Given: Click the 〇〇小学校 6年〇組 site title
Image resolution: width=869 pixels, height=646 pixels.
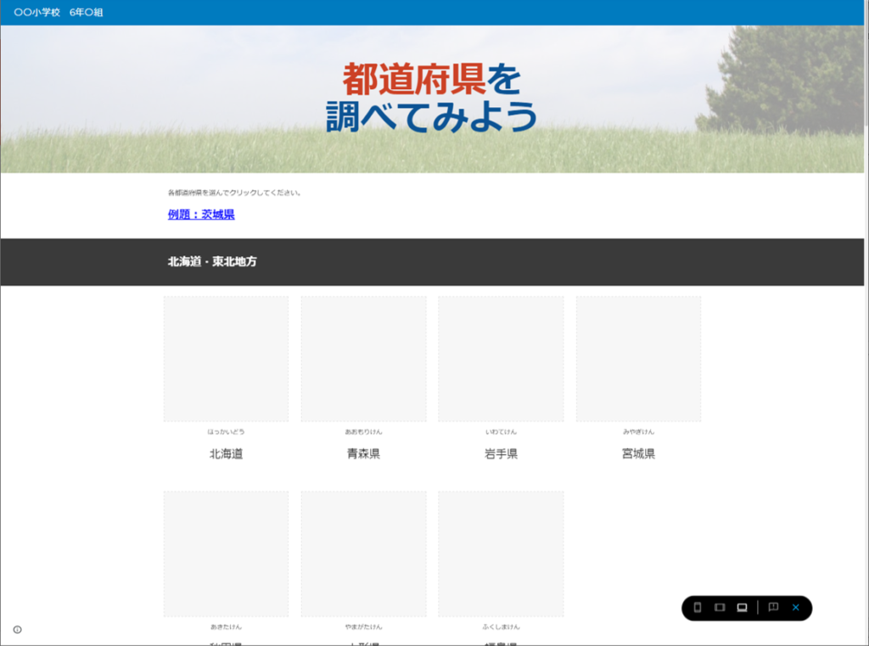Looking at the screenshot, I should point(59,12).
